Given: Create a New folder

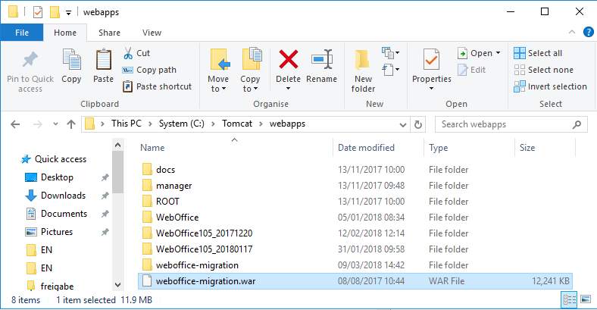Looking at the screenshot, I should pos(363,70).
